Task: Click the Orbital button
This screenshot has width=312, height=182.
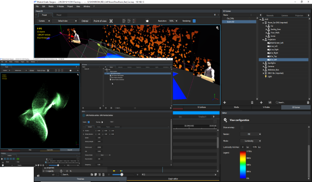Action: point(85,21)
